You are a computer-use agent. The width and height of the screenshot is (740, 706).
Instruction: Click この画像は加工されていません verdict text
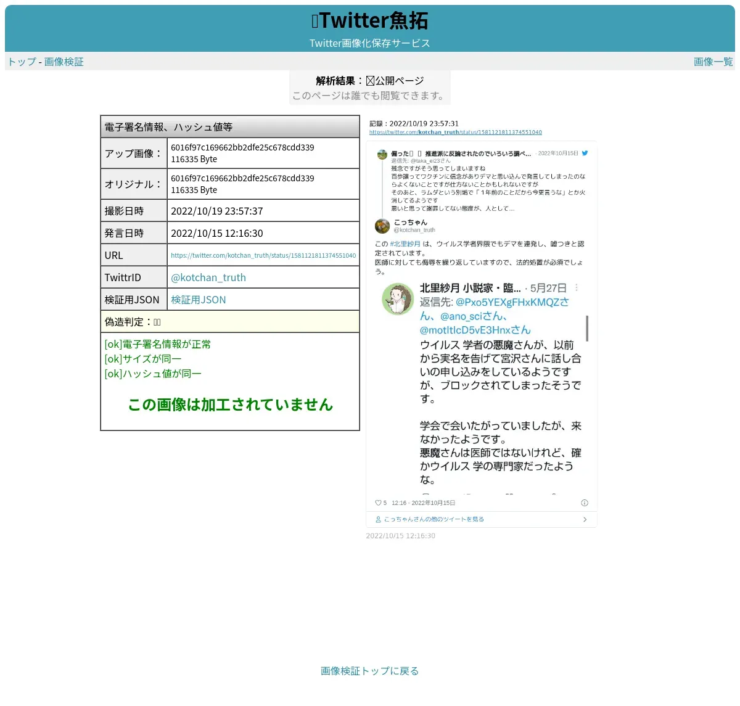pyautogui.click(x=230, y=404)
